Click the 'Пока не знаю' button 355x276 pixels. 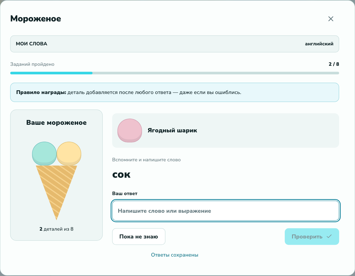139,236
